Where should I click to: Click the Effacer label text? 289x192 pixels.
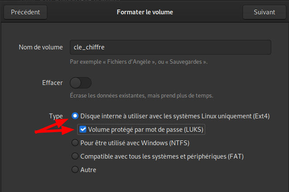[53, 83]
